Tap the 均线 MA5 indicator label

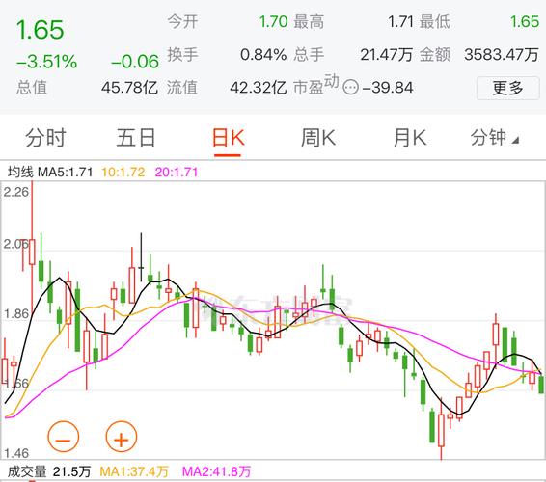tap(50, 172)
